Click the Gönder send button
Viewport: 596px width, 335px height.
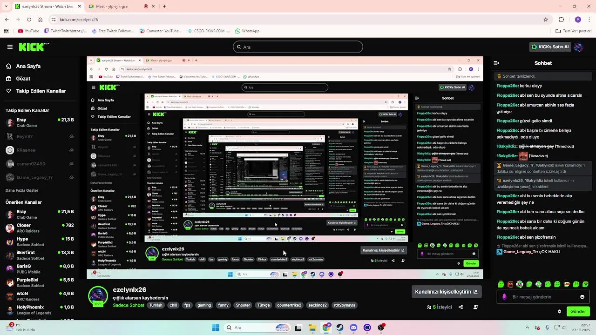point(578,311)
